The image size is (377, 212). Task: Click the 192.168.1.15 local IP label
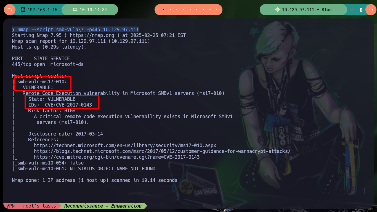[x=43, y=10]
